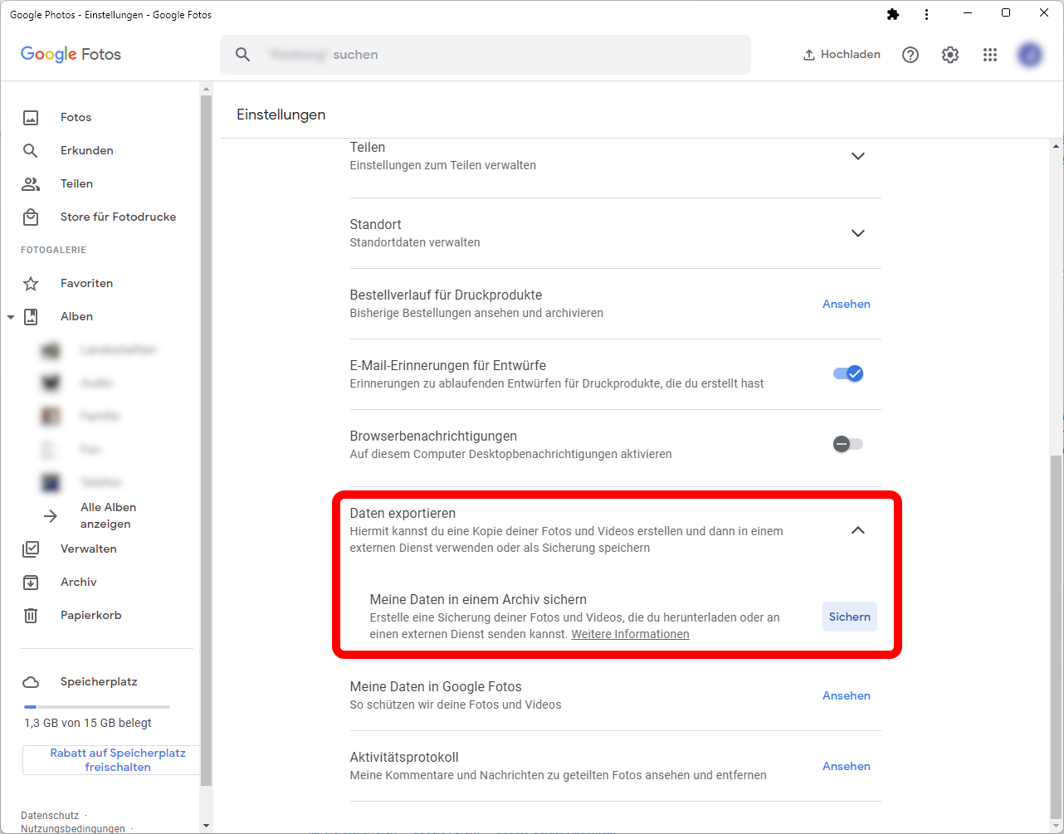Click the photo search input field
Viewport: 1064px width, 834px height.
[498, 55]
